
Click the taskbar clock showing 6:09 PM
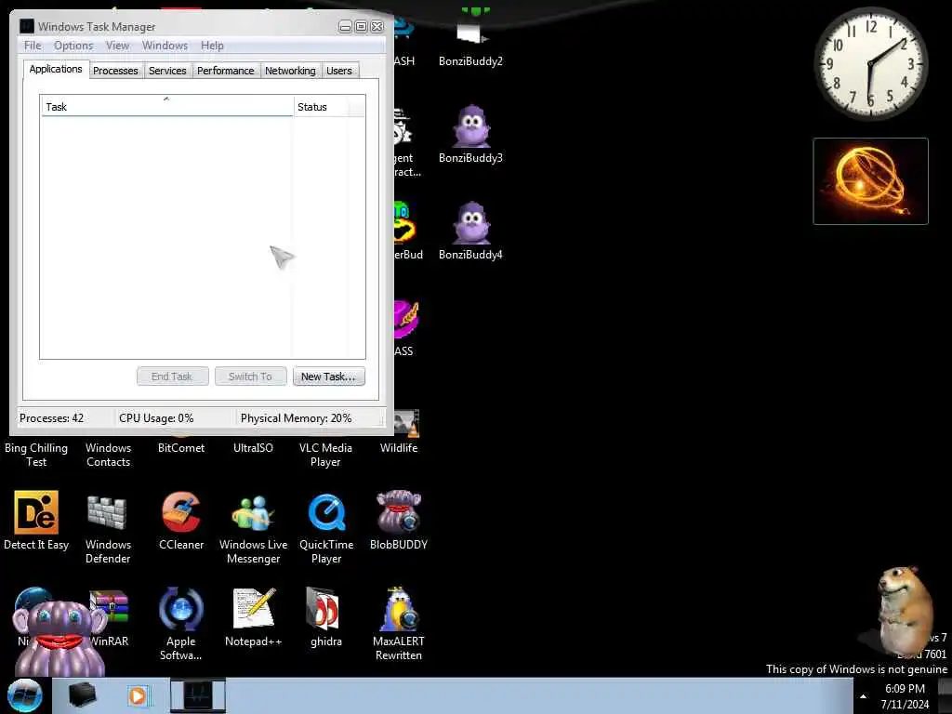click(905, 696)
